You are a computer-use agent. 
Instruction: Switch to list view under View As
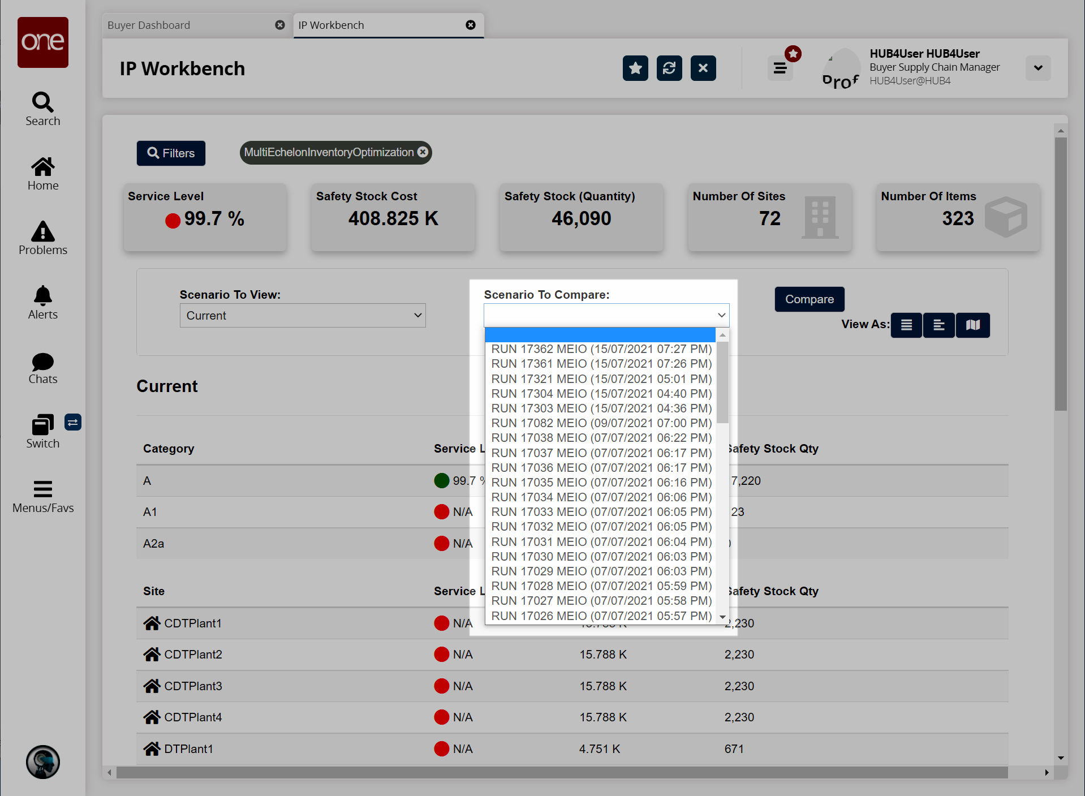[906, 325]
